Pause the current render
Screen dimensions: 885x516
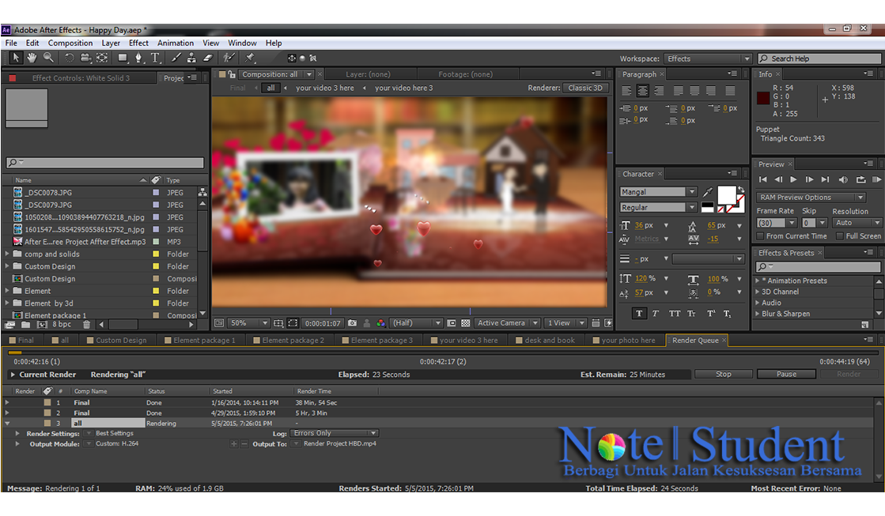[786, 374]
